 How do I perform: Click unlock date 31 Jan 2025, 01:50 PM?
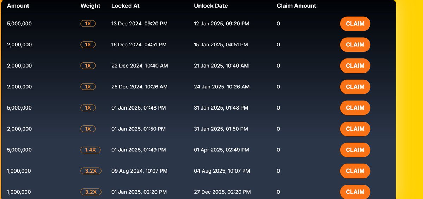pos(221,129)
